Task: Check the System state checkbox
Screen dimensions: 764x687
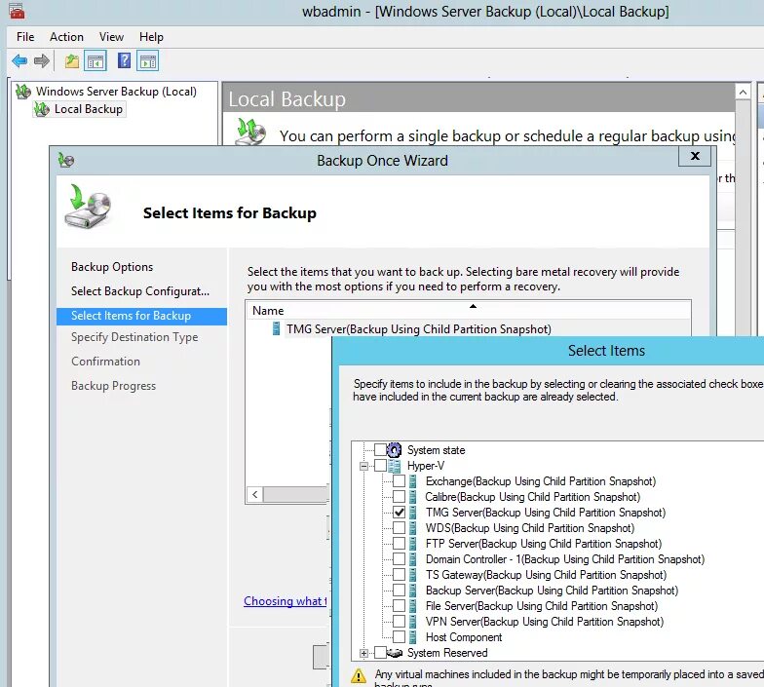Action: [380, 450]
